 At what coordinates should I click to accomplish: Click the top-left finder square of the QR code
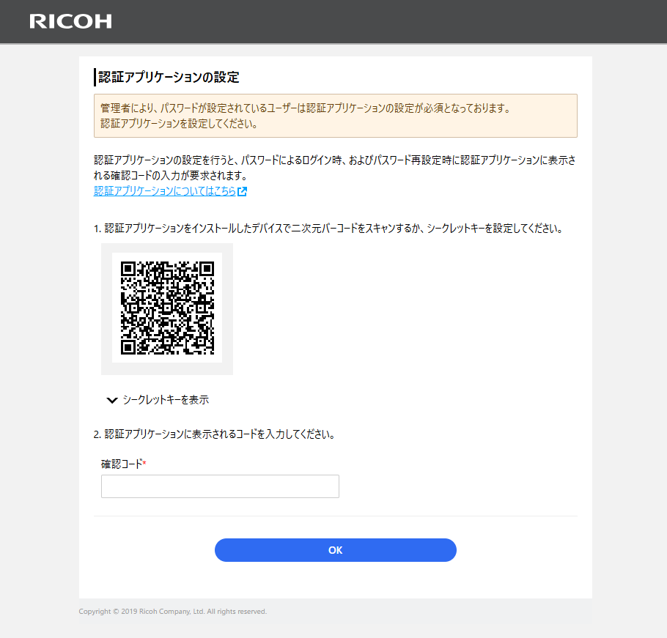tap(128, 269)
